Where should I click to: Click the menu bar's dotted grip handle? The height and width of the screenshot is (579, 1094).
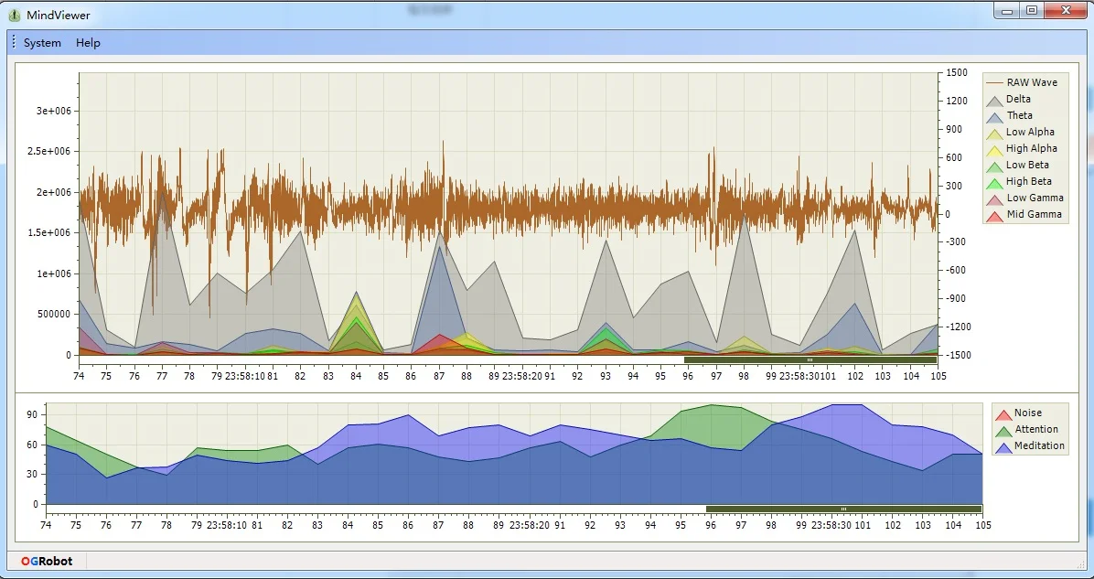(14, 43)
